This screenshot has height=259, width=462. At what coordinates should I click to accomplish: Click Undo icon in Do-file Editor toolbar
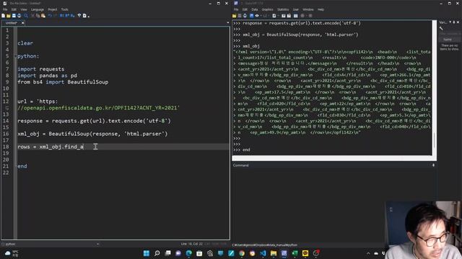pos(50,16)
